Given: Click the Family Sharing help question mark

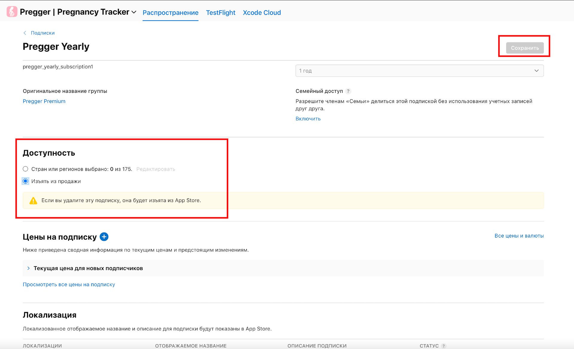Looking at the screenshot, I should click(x=348, y=91).
